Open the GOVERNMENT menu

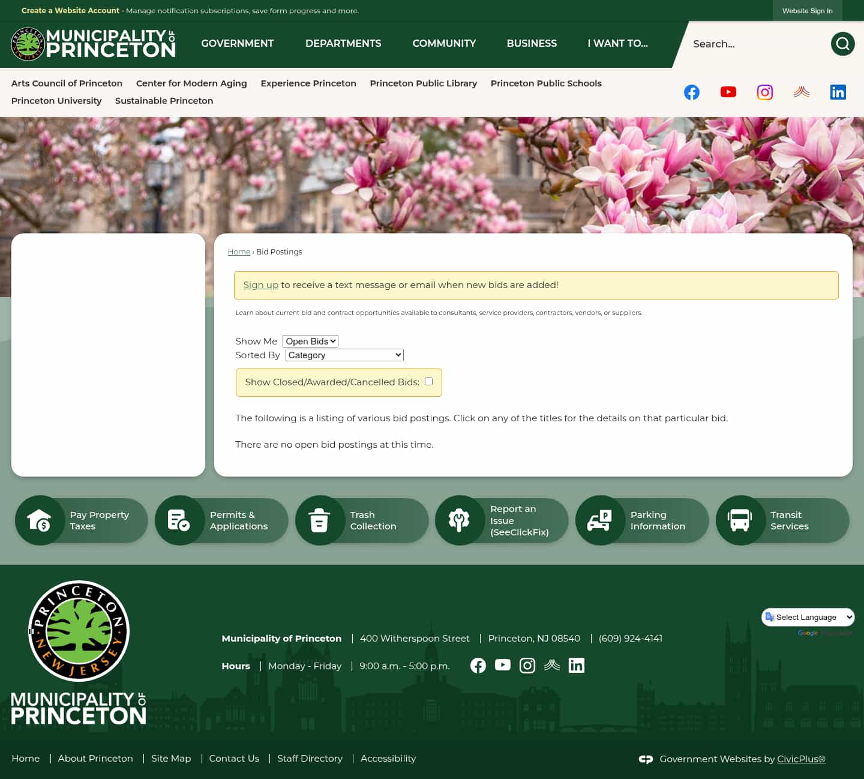237,43
